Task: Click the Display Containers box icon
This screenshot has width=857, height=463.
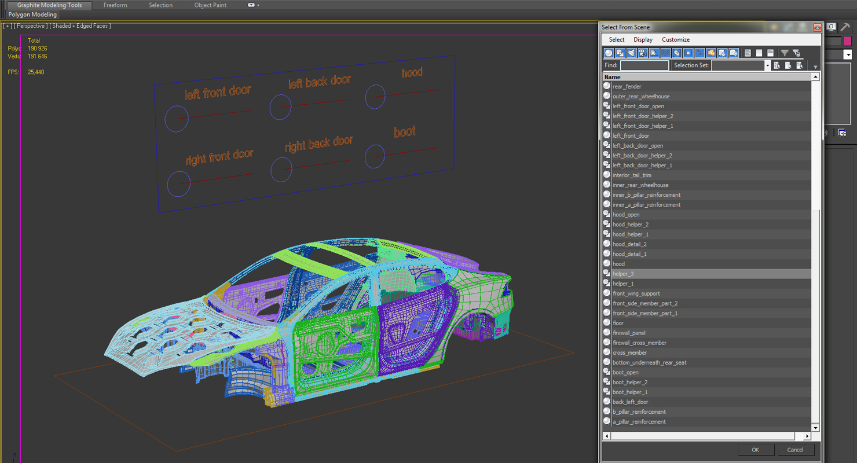Action: point(710,53)
